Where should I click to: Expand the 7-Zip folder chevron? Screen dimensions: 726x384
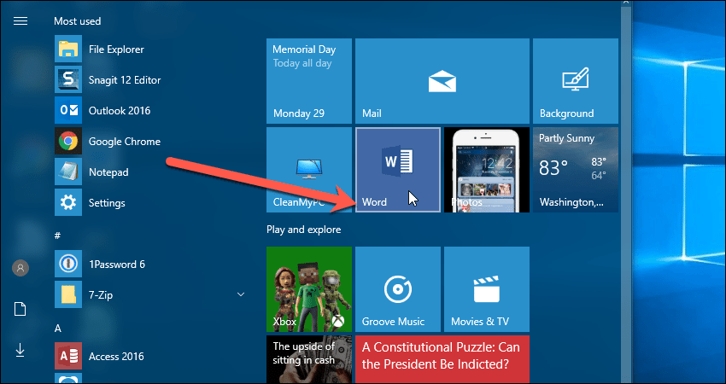click(x=240, y=295)
